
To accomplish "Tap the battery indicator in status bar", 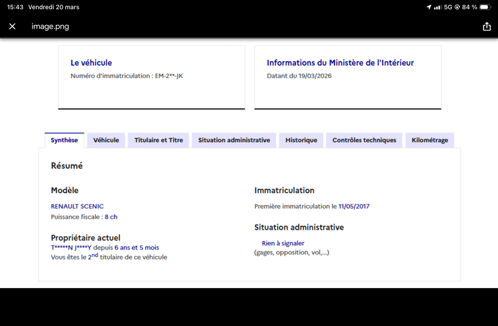I will (x=486, y=7).
